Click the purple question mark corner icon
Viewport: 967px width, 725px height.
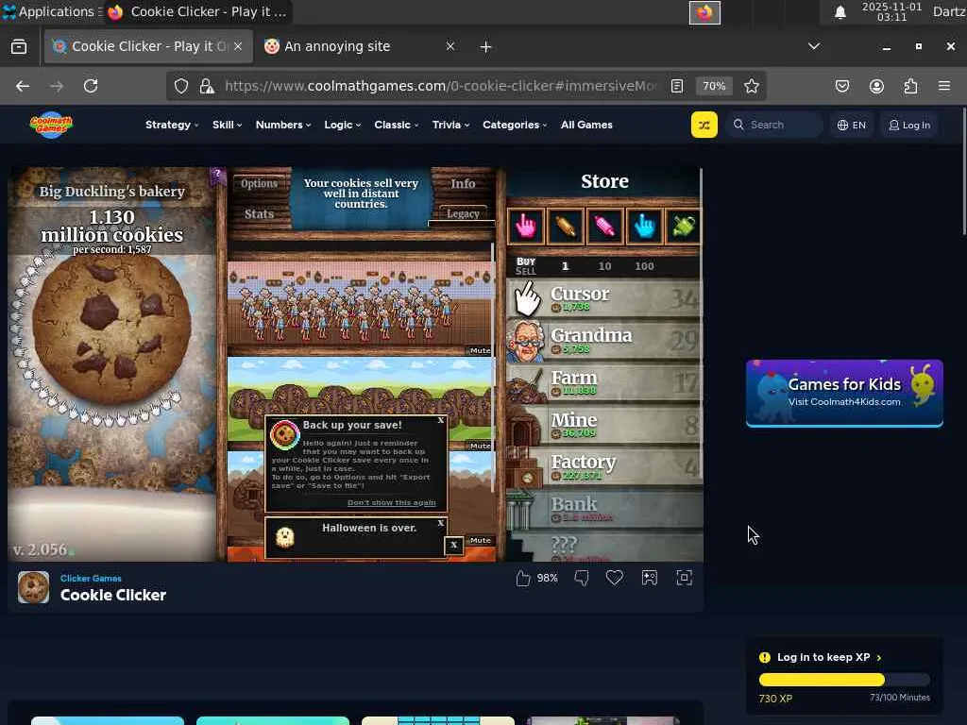tap(217, 175)
